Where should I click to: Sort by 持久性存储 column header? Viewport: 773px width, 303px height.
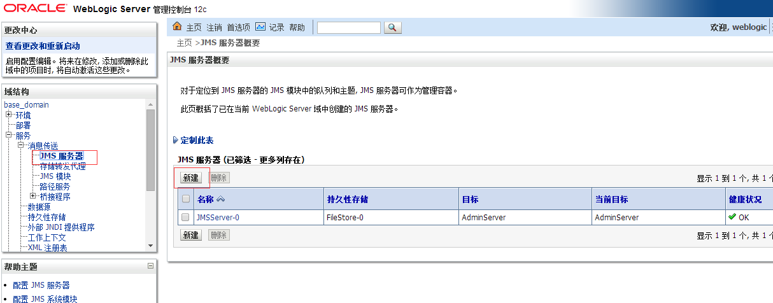click(x=347, y=199)
